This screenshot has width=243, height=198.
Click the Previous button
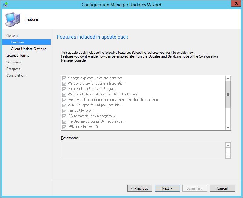140,188
